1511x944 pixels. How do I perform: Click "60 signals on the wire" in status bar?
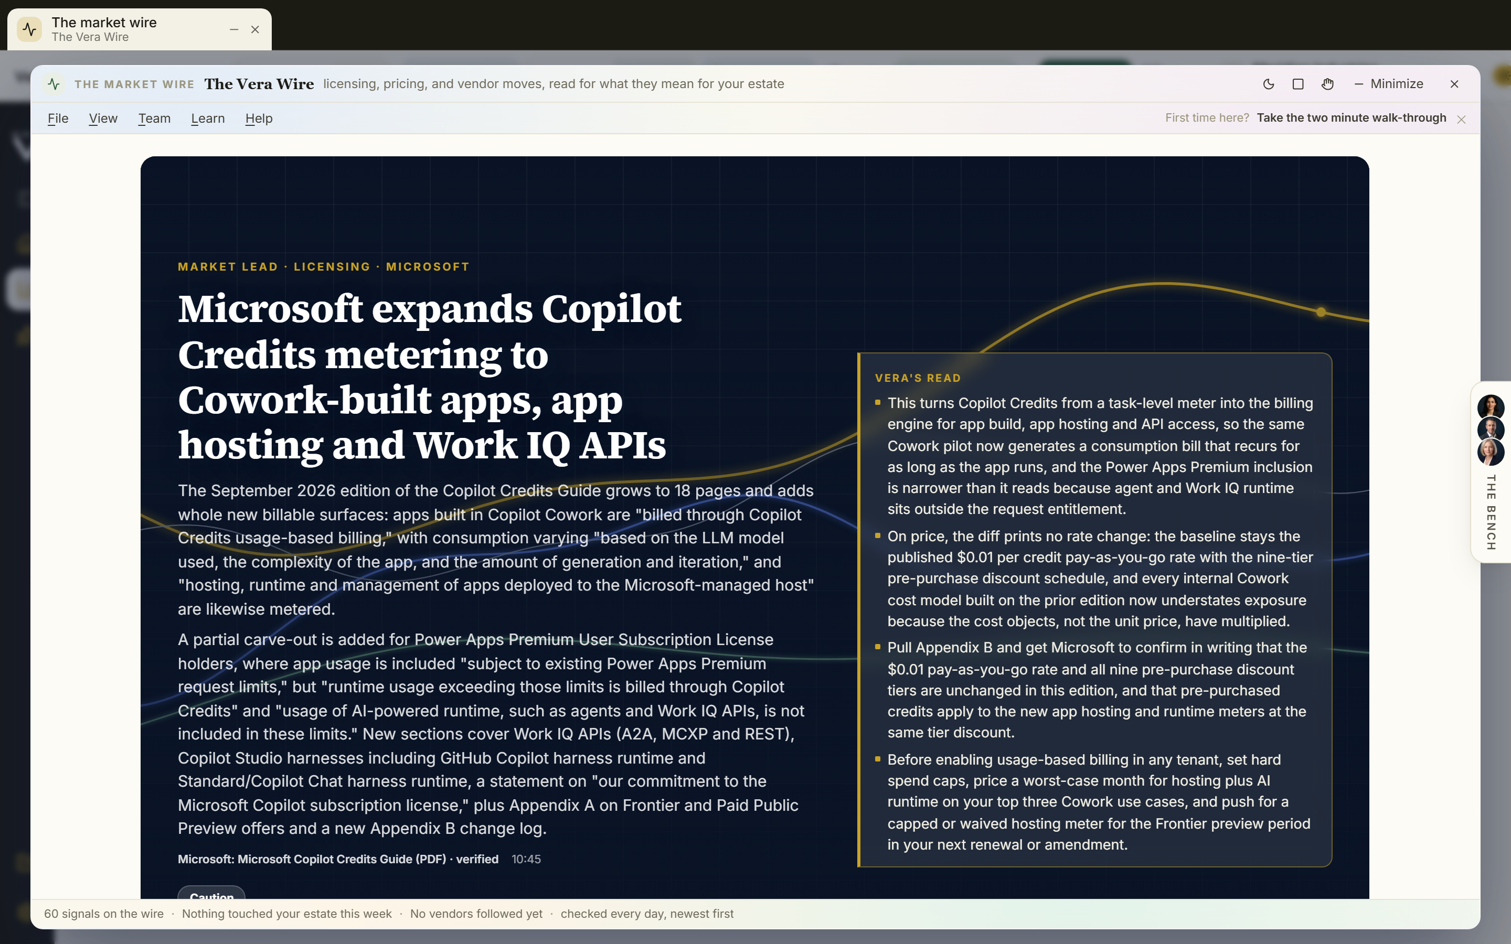click(104, 914)
